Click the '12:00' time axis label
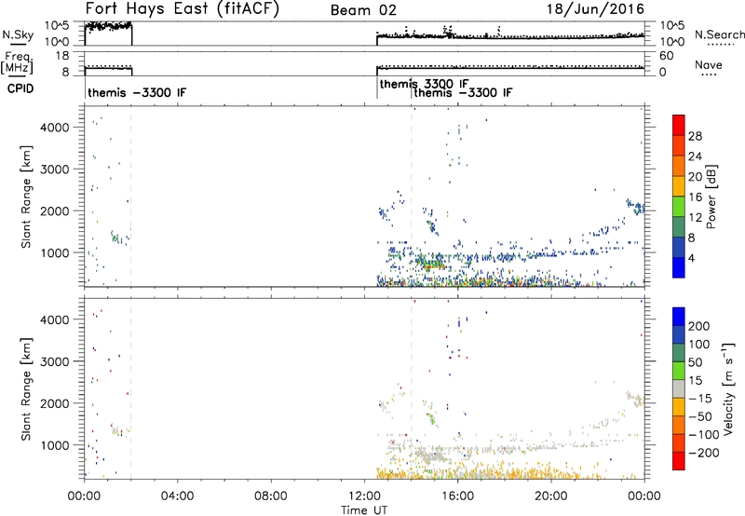Image resolution: width=745 pixels, height=516 pixels. tap(364, 496)
